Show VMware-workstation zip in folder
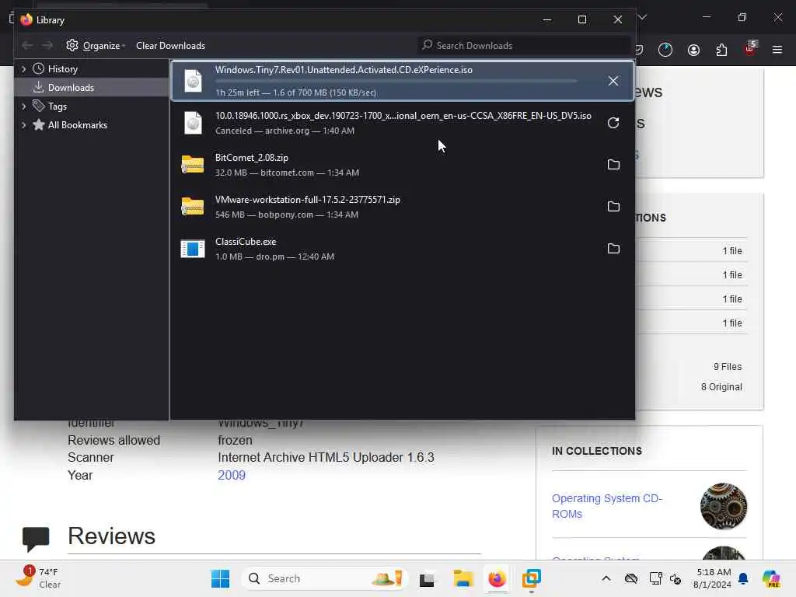This screenshot has height=597, width=796. click(613, 207)
